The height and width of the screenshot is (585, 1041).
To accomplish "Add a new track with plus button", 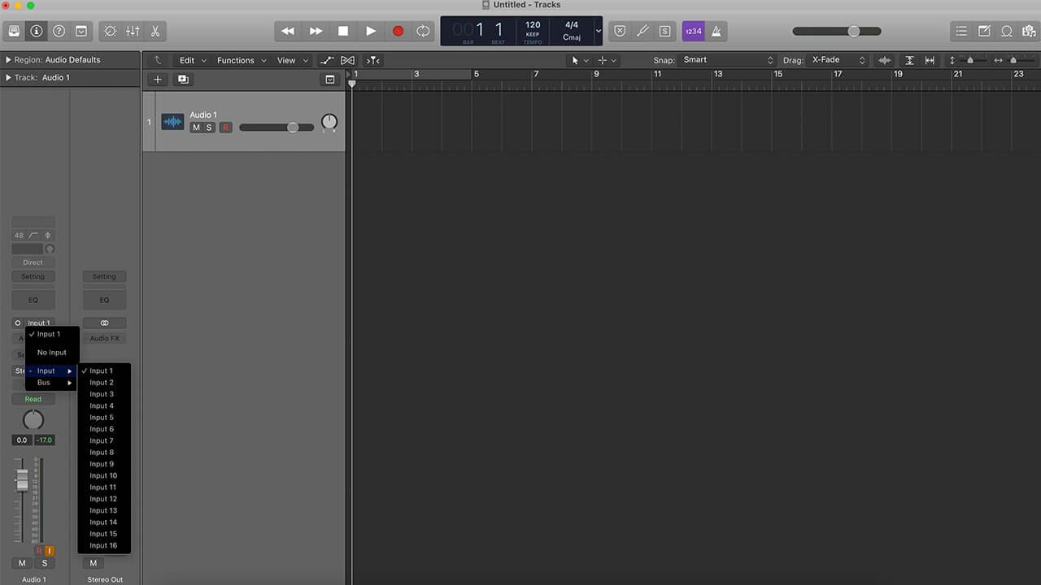I will (158, 80).
